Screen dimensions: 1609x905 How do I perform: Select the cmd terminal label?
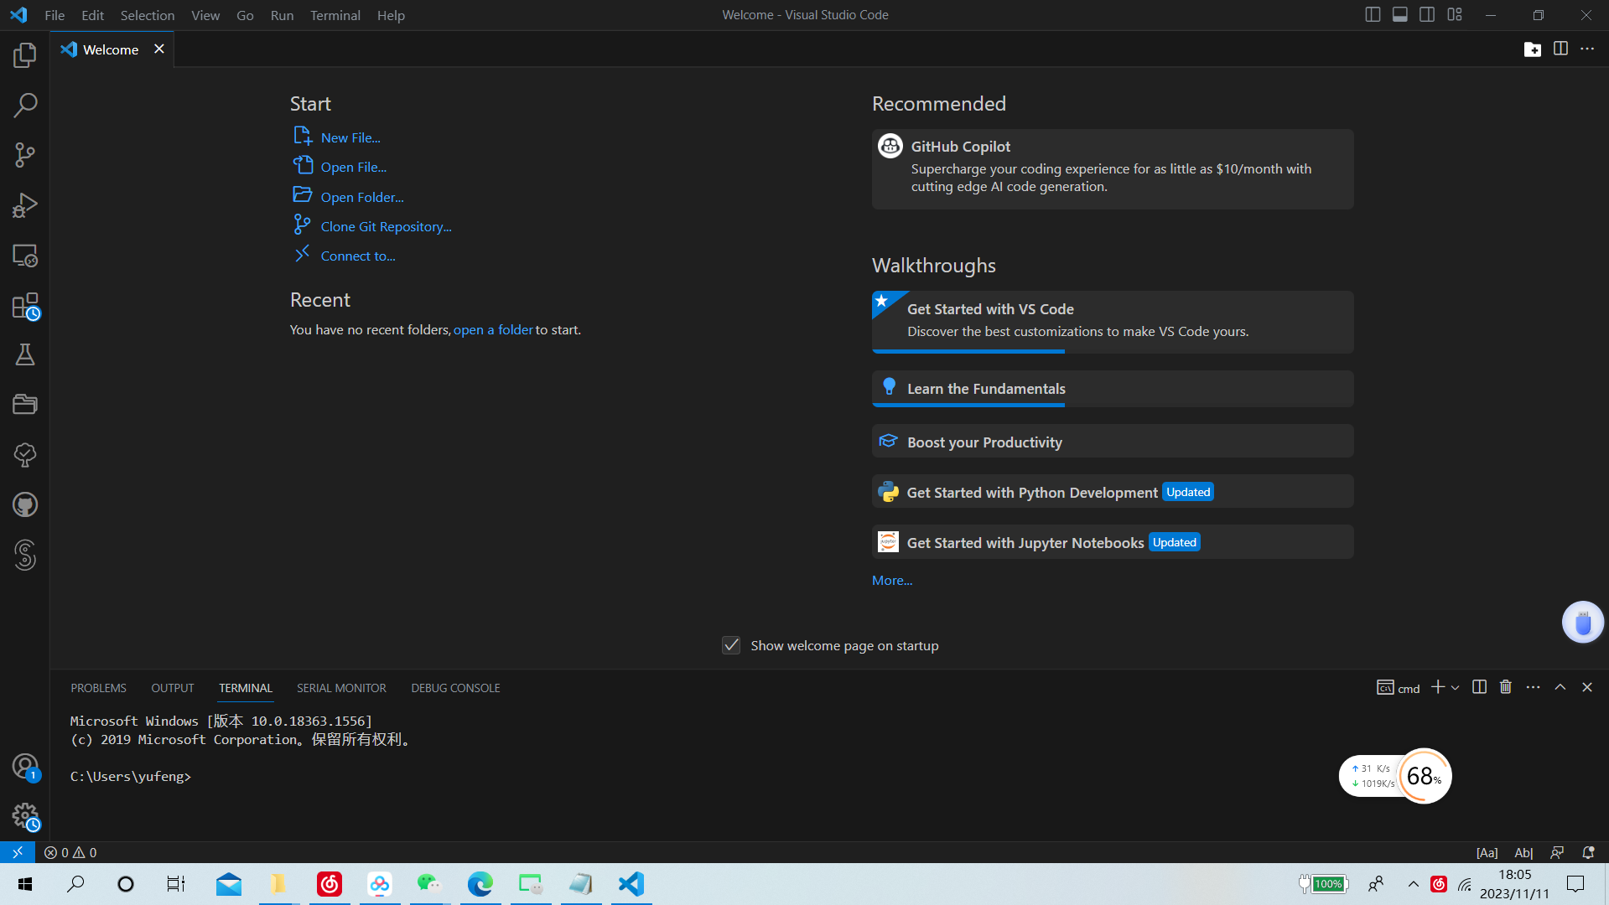click(1399, 688)
